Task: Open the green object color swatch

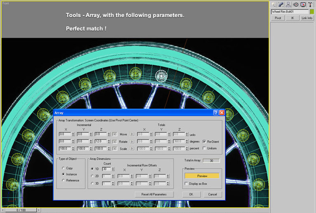Action: click(311, 12)
